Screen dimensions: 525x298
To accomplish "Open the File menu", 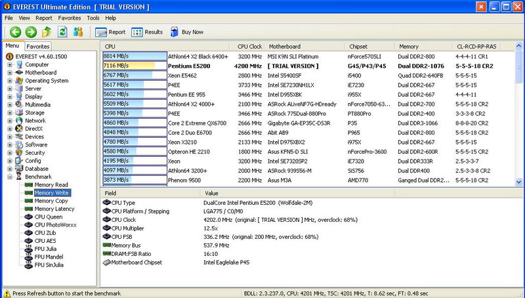I will click(9, 18).
